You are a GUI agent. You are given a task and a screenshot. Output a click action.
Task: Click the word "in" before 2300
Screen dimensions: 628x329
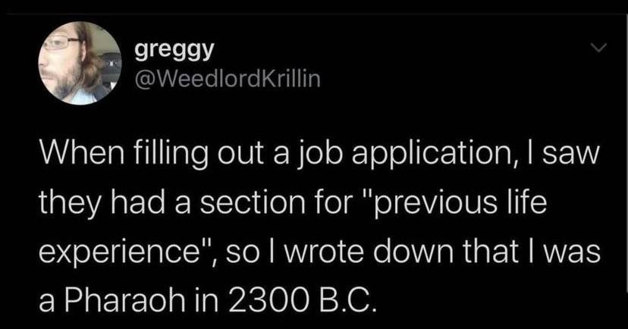(x=177, y=290)
